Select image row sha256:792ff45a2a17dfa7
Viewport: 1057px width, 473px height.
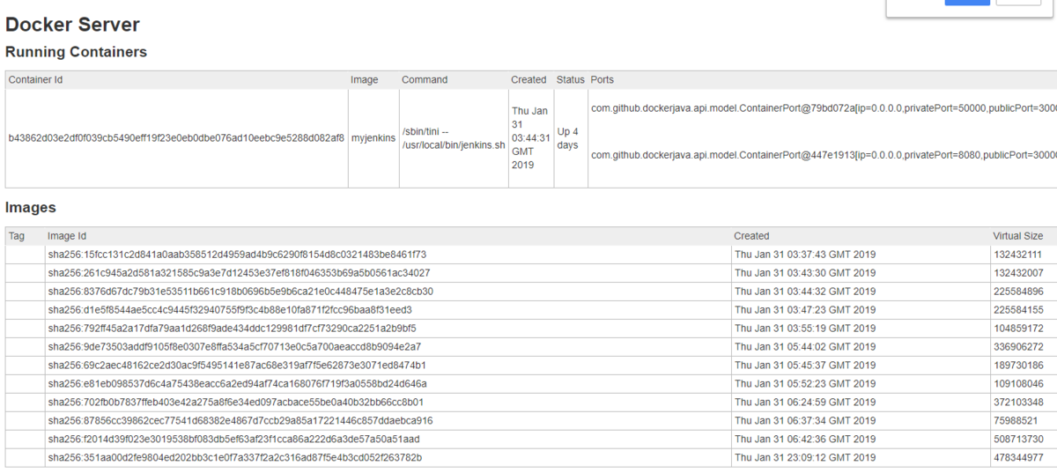click(x=238, y=329)
